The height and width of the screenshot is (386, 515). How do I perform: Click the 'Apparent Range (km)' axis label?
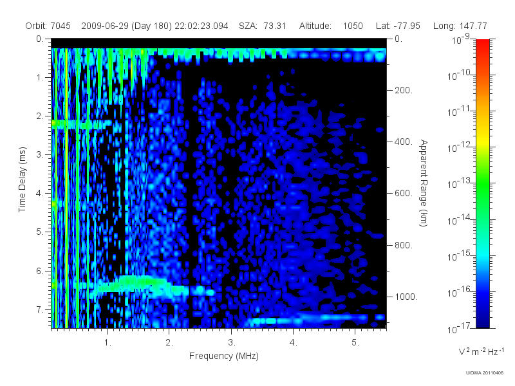point(424,183)
